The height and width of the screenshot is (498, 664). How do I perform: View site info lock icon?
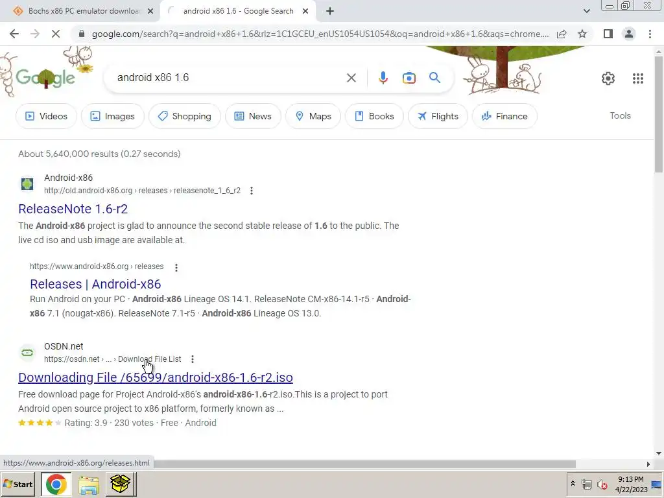coord(82,34)
